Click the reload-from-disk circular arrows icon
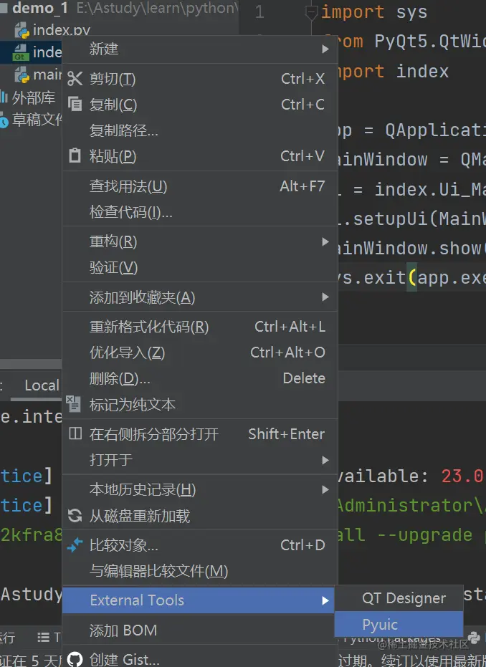The width and height of the screenshot is (486, 667). click(75, 516)
